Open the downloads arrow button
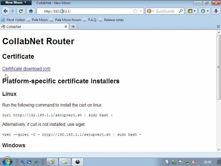Viewport: 221px width, 166px height. coord(216,11)
